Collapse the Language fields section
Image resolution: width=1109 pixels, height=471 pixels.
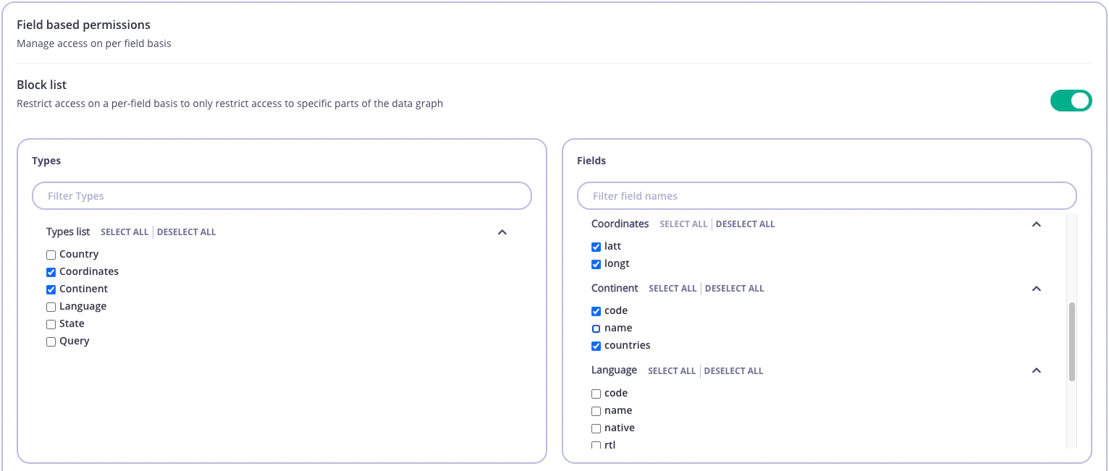click(1037, 370)
